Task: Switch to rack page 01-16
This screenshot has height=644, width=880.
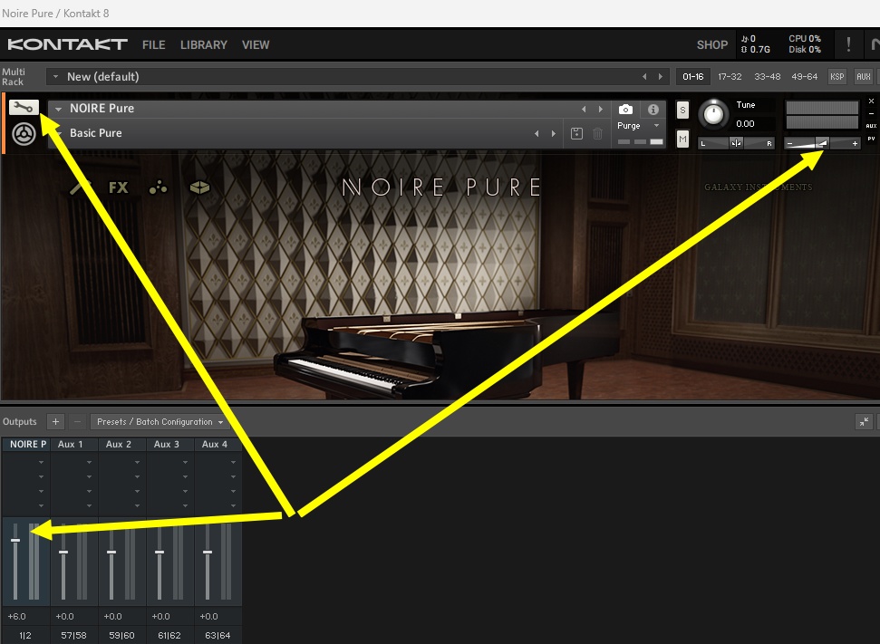Action: pyautogui.click(x=693, y=76)
